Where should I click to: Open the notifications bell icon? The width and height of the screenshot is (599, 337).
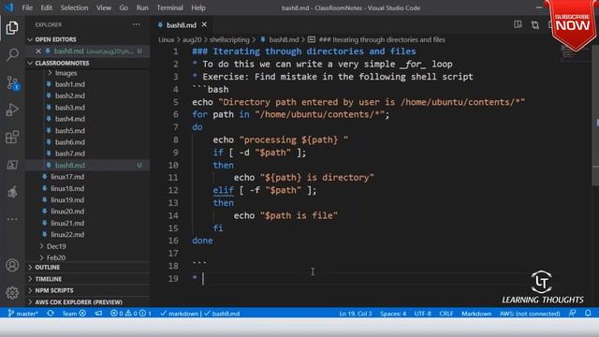point(588,314)
